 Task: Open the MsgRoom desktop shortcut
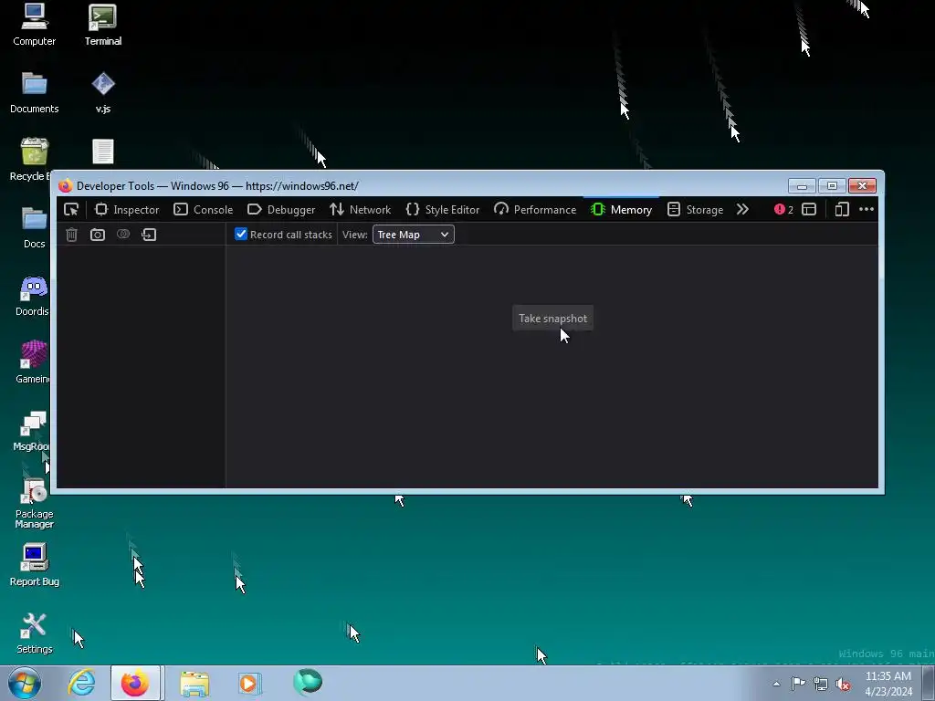(32, 431)
